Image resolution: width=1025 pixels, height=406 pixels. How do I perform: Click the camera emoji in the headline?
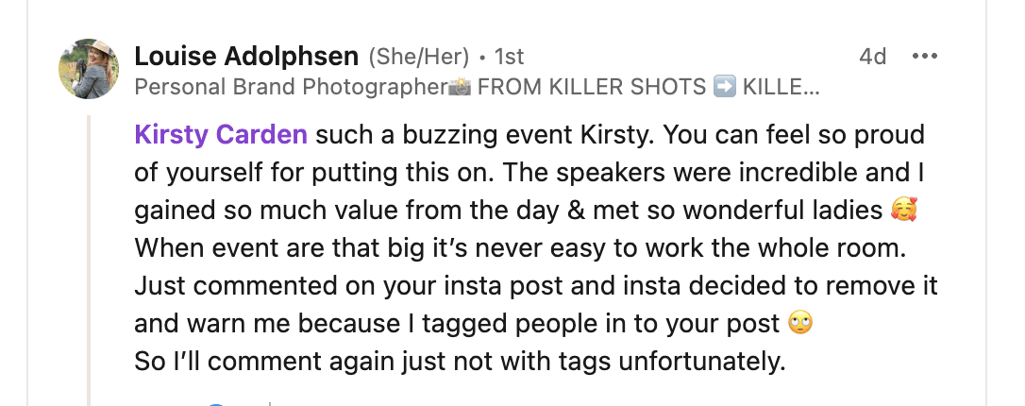click(461, 88)
